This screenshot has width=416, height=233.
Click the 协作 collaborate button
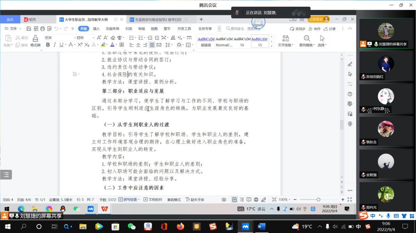pos(315,29)
